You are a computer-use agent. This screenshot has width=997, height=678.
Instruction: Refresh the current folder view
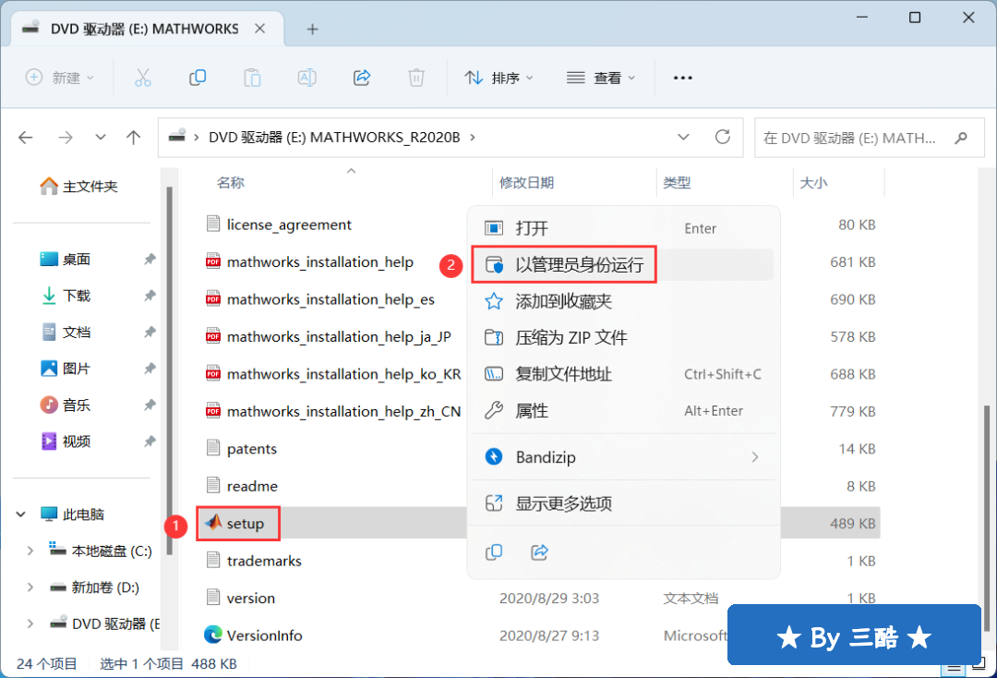[x=722, y=137]
